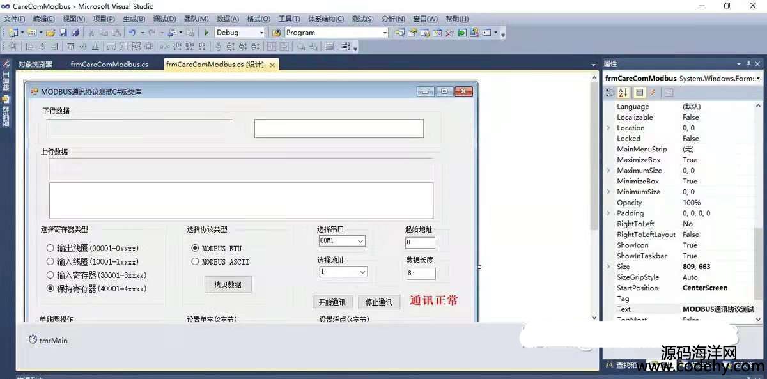Click the 拷贝数据 button
The width and height of the screenshot is (767, 379).
click(x=228, y=284)
